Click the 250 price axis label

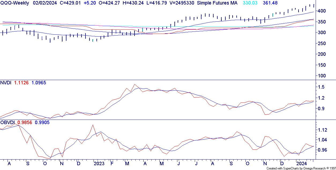(322, 44)
